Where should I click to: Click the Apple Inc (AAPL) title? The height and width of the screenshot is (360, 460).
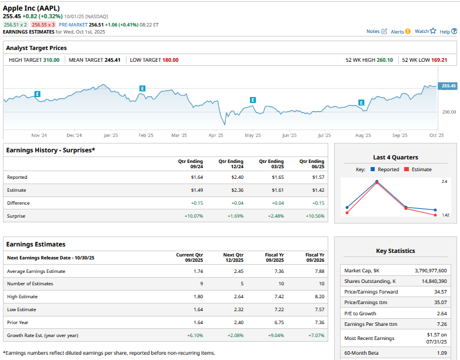click(x=32, y=8)
